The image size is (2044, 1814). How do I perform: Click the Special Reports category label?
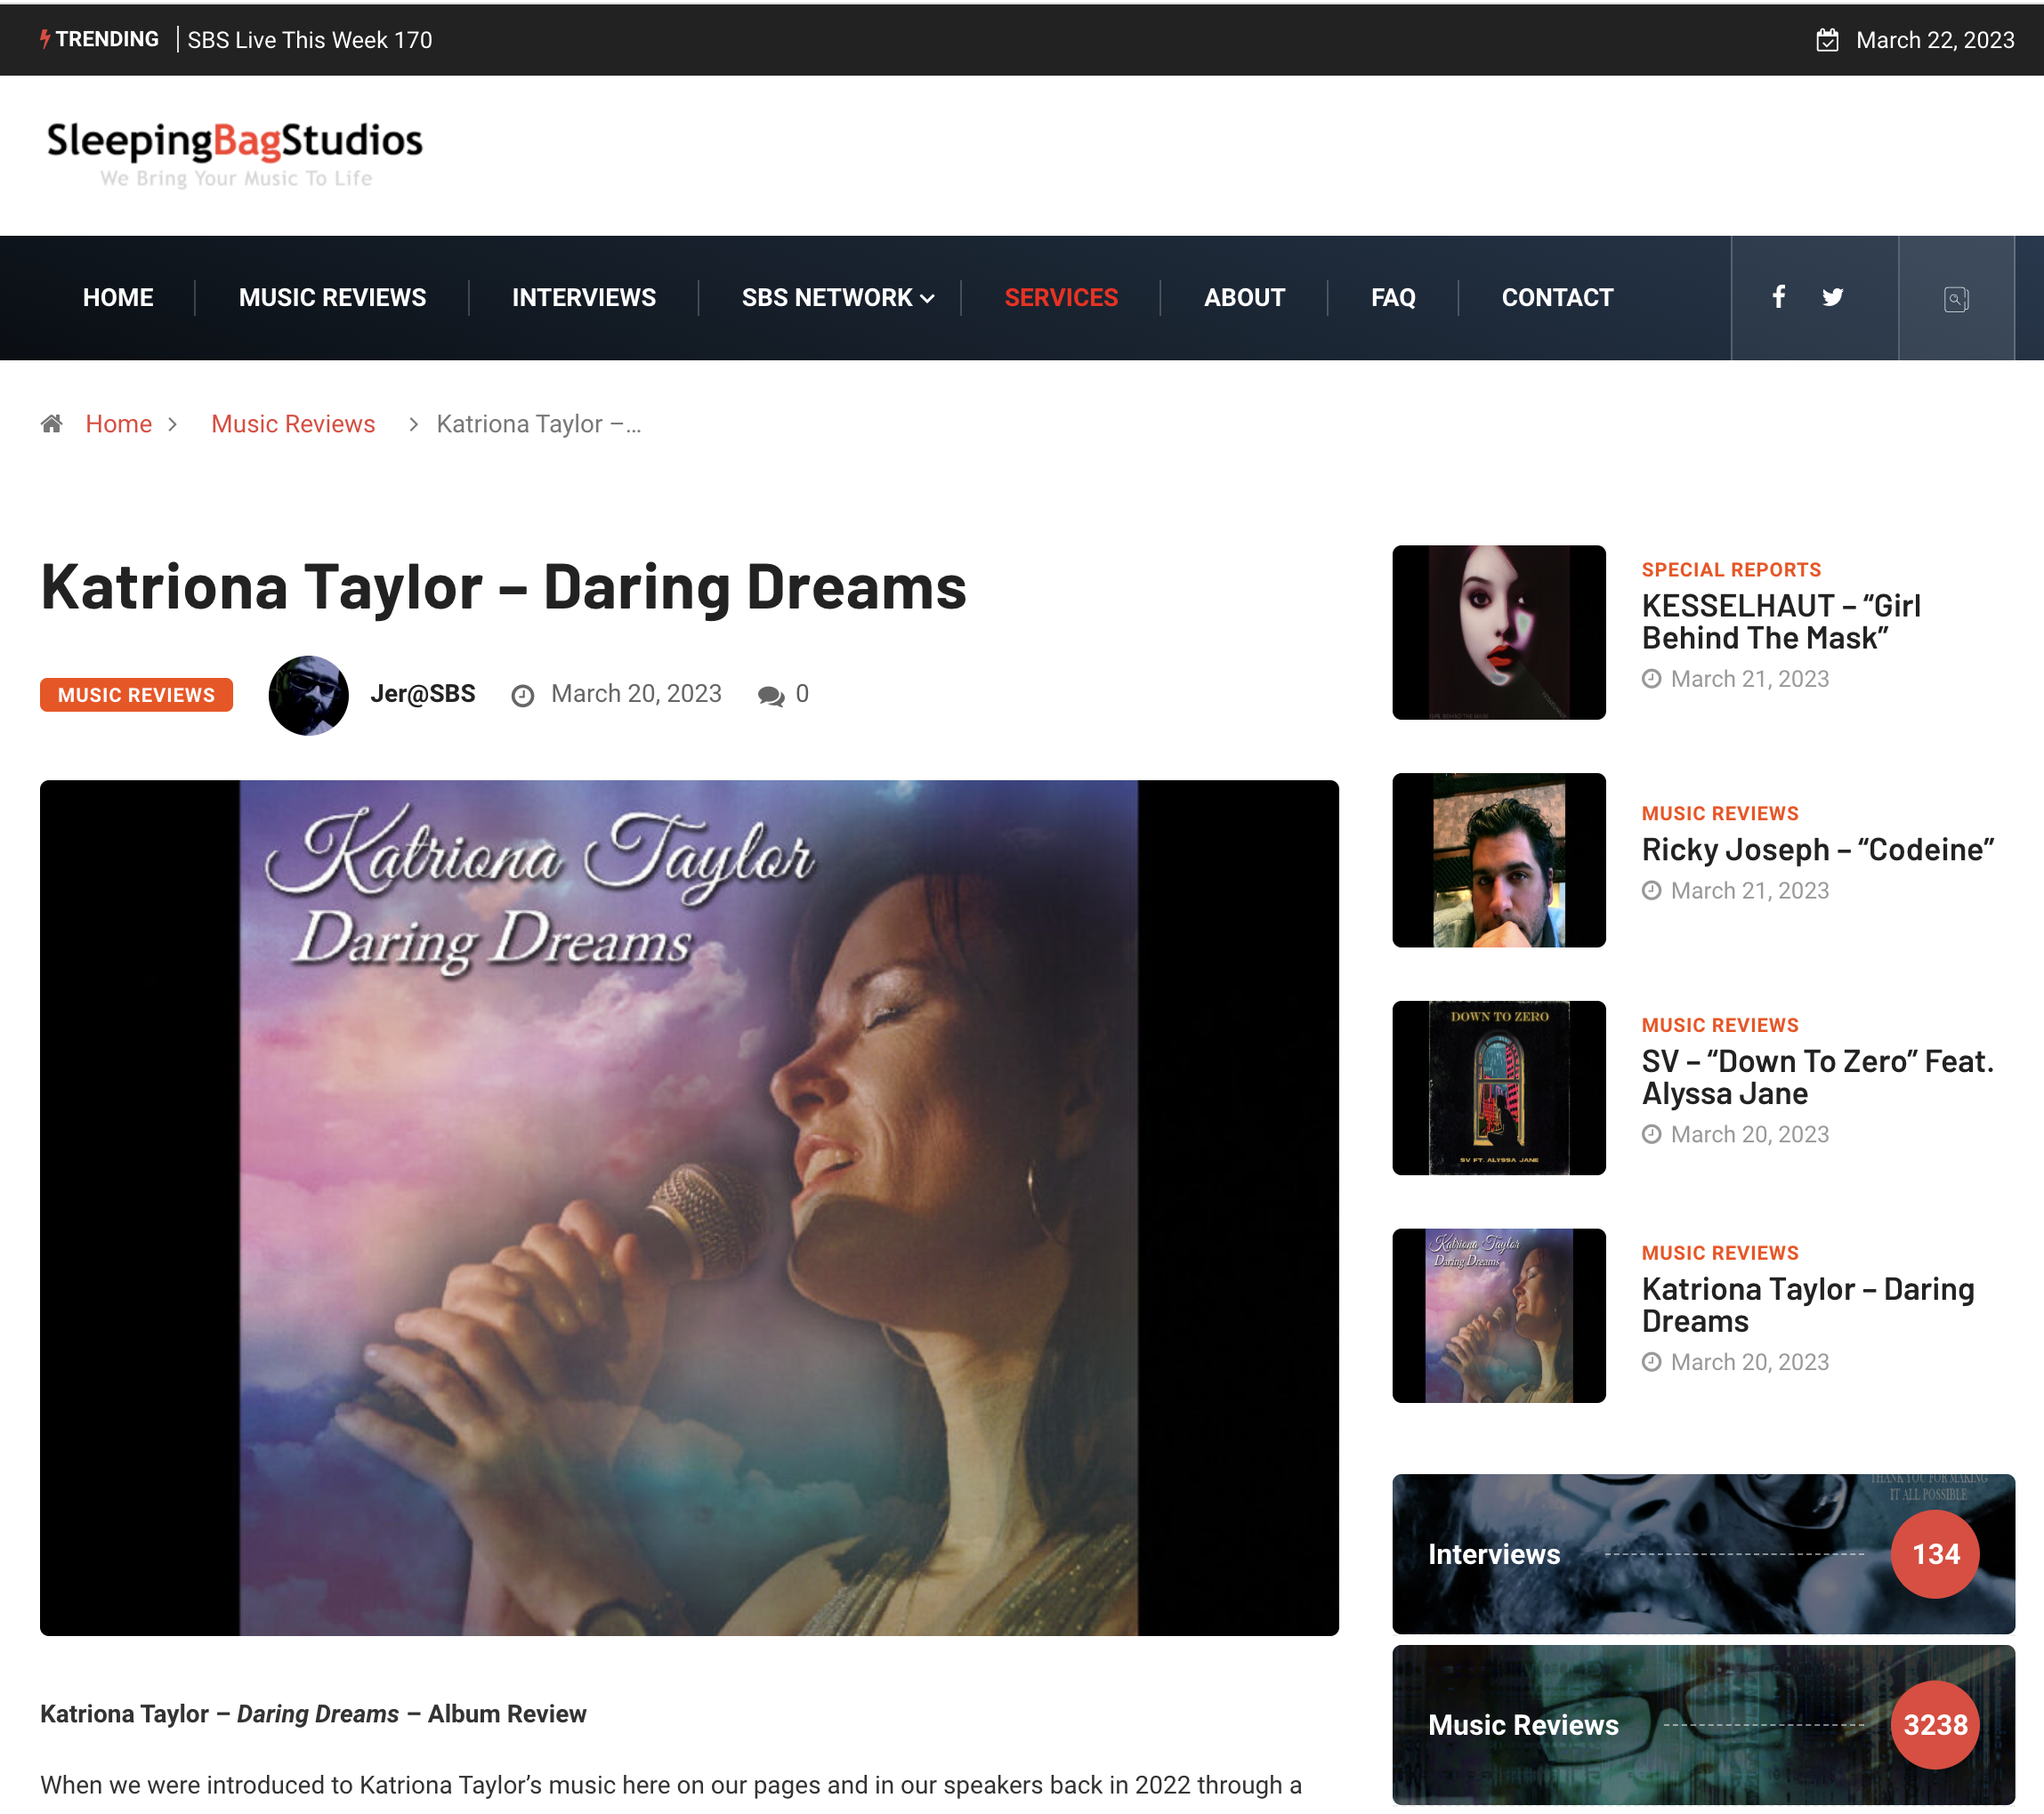(x=1731, y=570)
